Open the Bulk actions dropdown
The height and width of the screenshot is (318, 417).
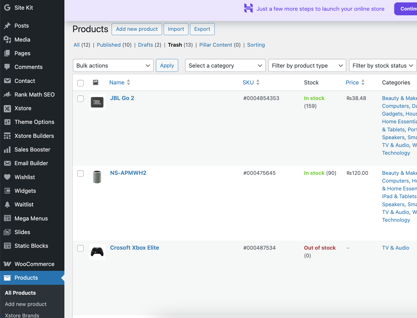point(113,65)
